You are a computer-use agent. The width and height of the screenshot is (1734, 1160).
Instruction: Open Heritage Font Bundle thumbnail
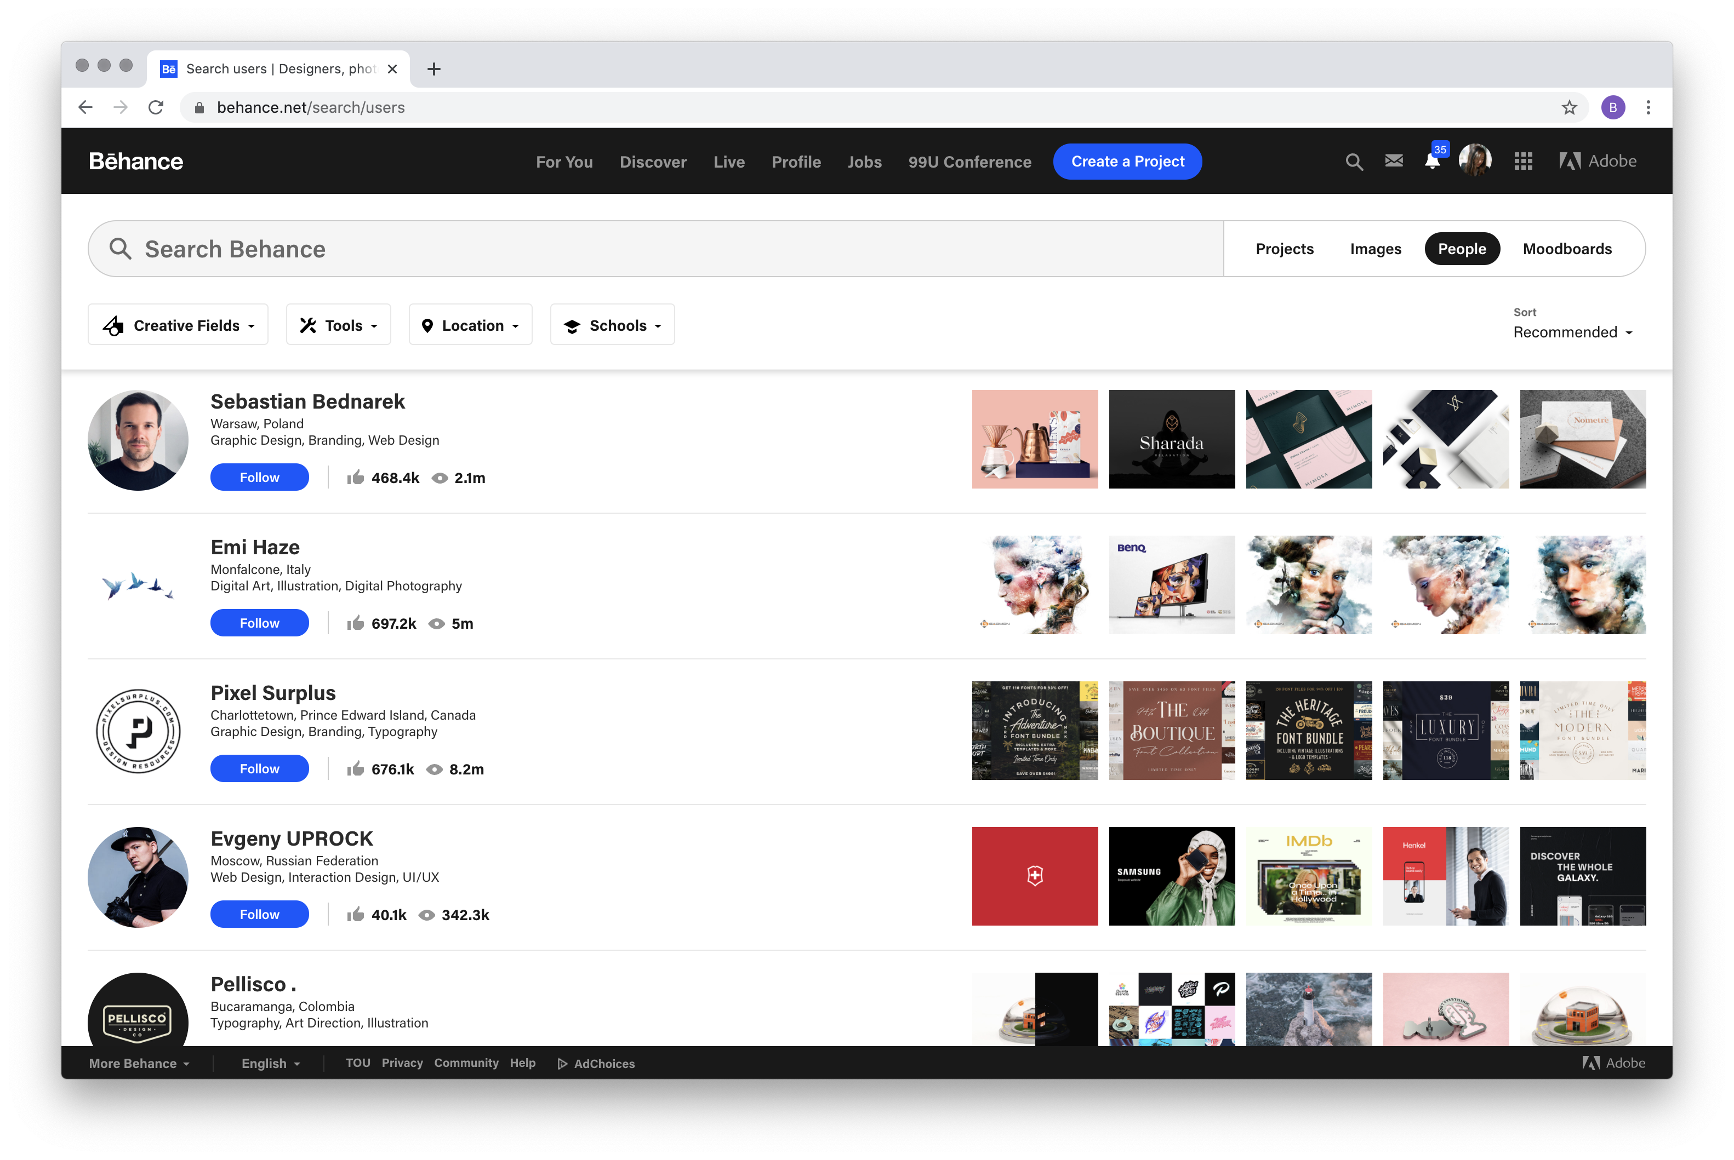coord(1309,730)
